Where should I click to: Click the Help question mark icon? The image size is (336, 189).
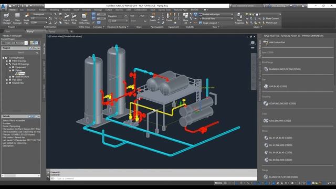click(x=303, y=6)
